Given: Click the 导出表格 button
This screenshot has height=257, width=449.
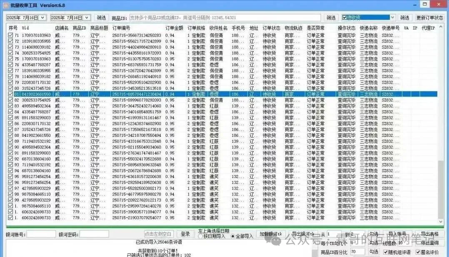Looking at the screenshot, I should click(429, 234).
